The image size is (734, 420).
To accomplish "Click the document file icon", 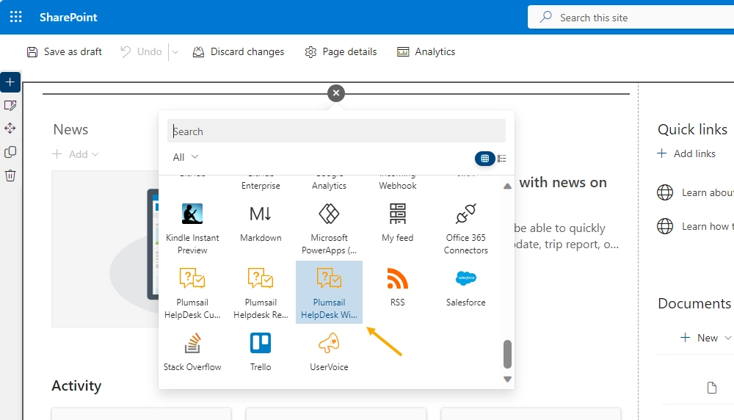I will [712, 388].
